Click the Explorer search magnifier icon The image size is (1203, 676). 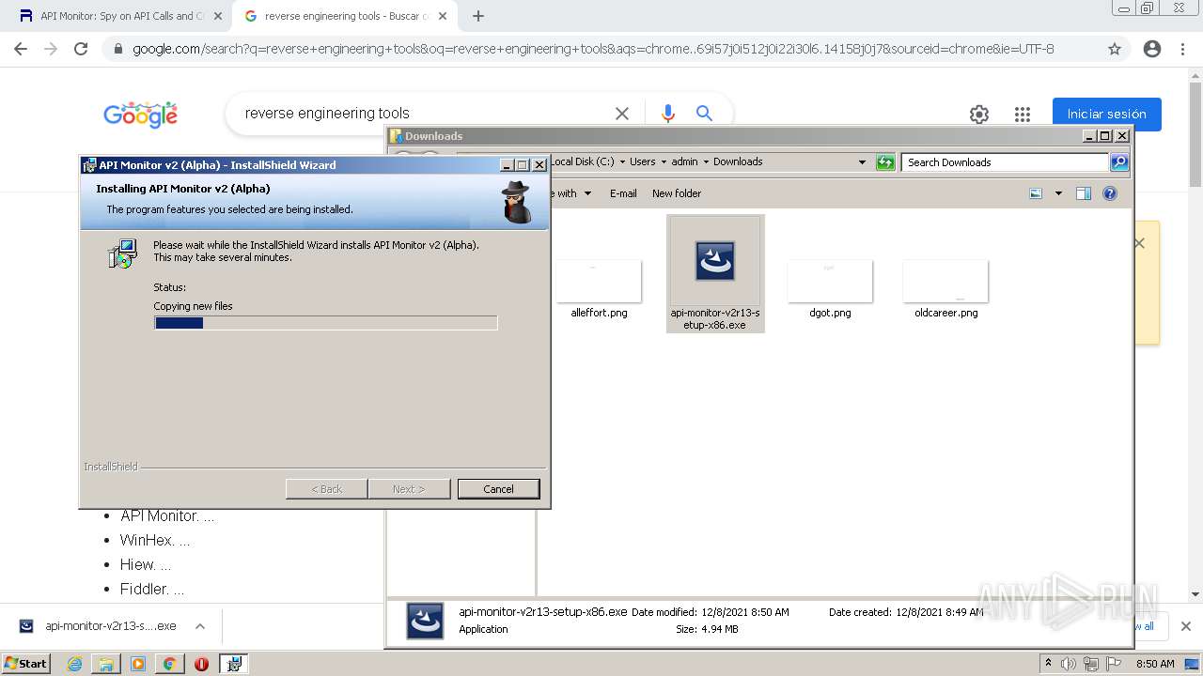[1119, 162]
